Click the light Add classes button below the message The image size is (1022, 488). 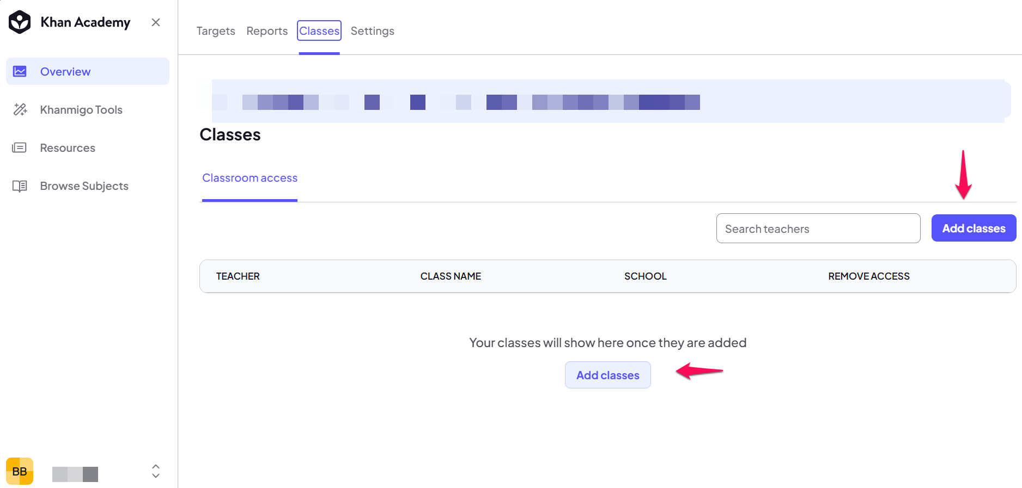(608, 375)
